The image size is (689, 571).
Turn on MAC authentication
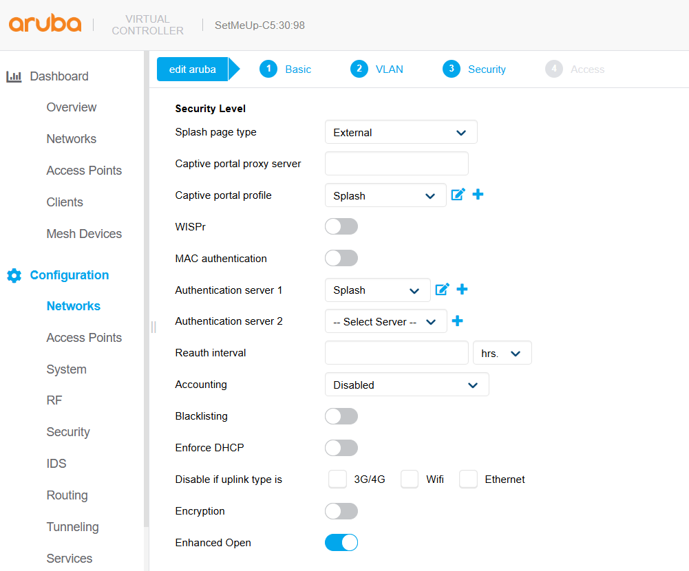341,258
